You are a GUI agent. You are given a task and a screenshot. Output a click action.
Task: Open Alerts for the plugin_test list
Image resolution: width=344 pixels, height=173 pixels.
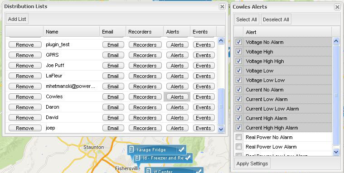tap(177, 45)
